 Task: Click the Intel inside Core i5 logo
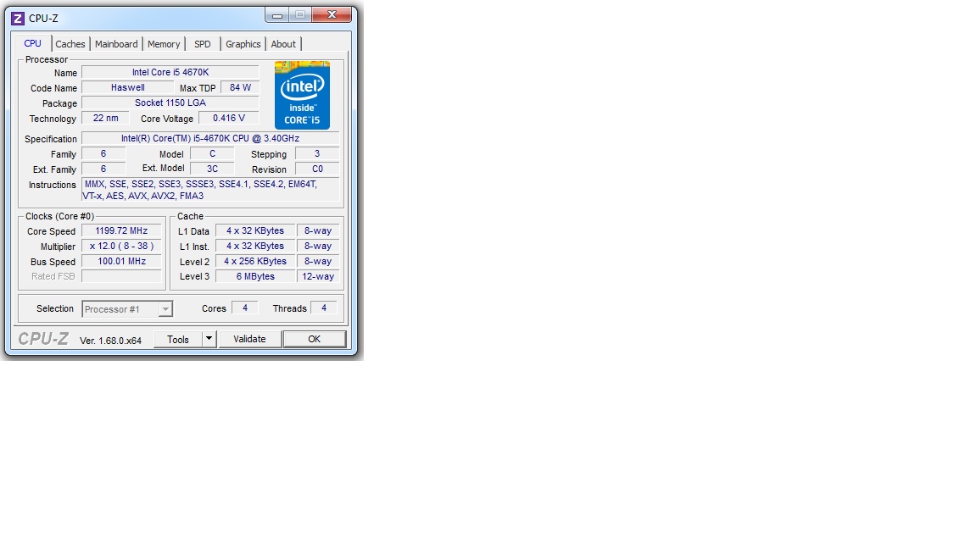click(x=302, y=95)
